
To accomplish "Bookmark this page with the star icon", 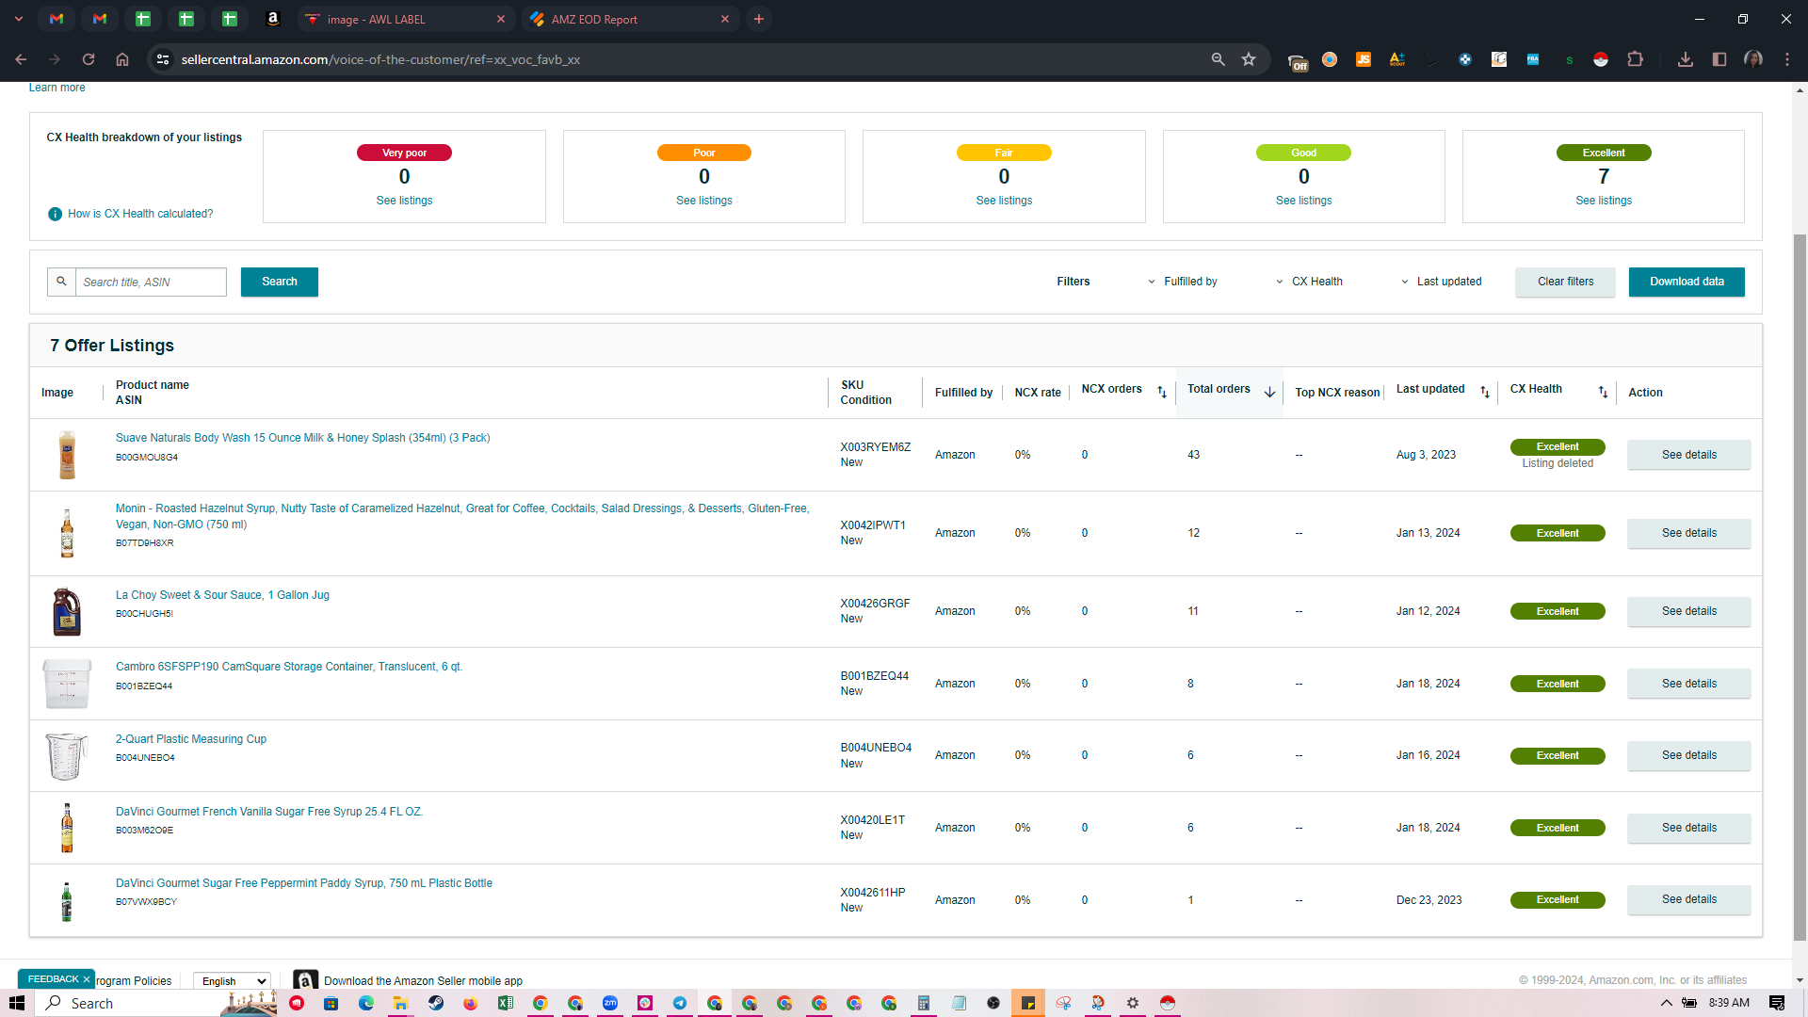I will tap(1249, 59).
